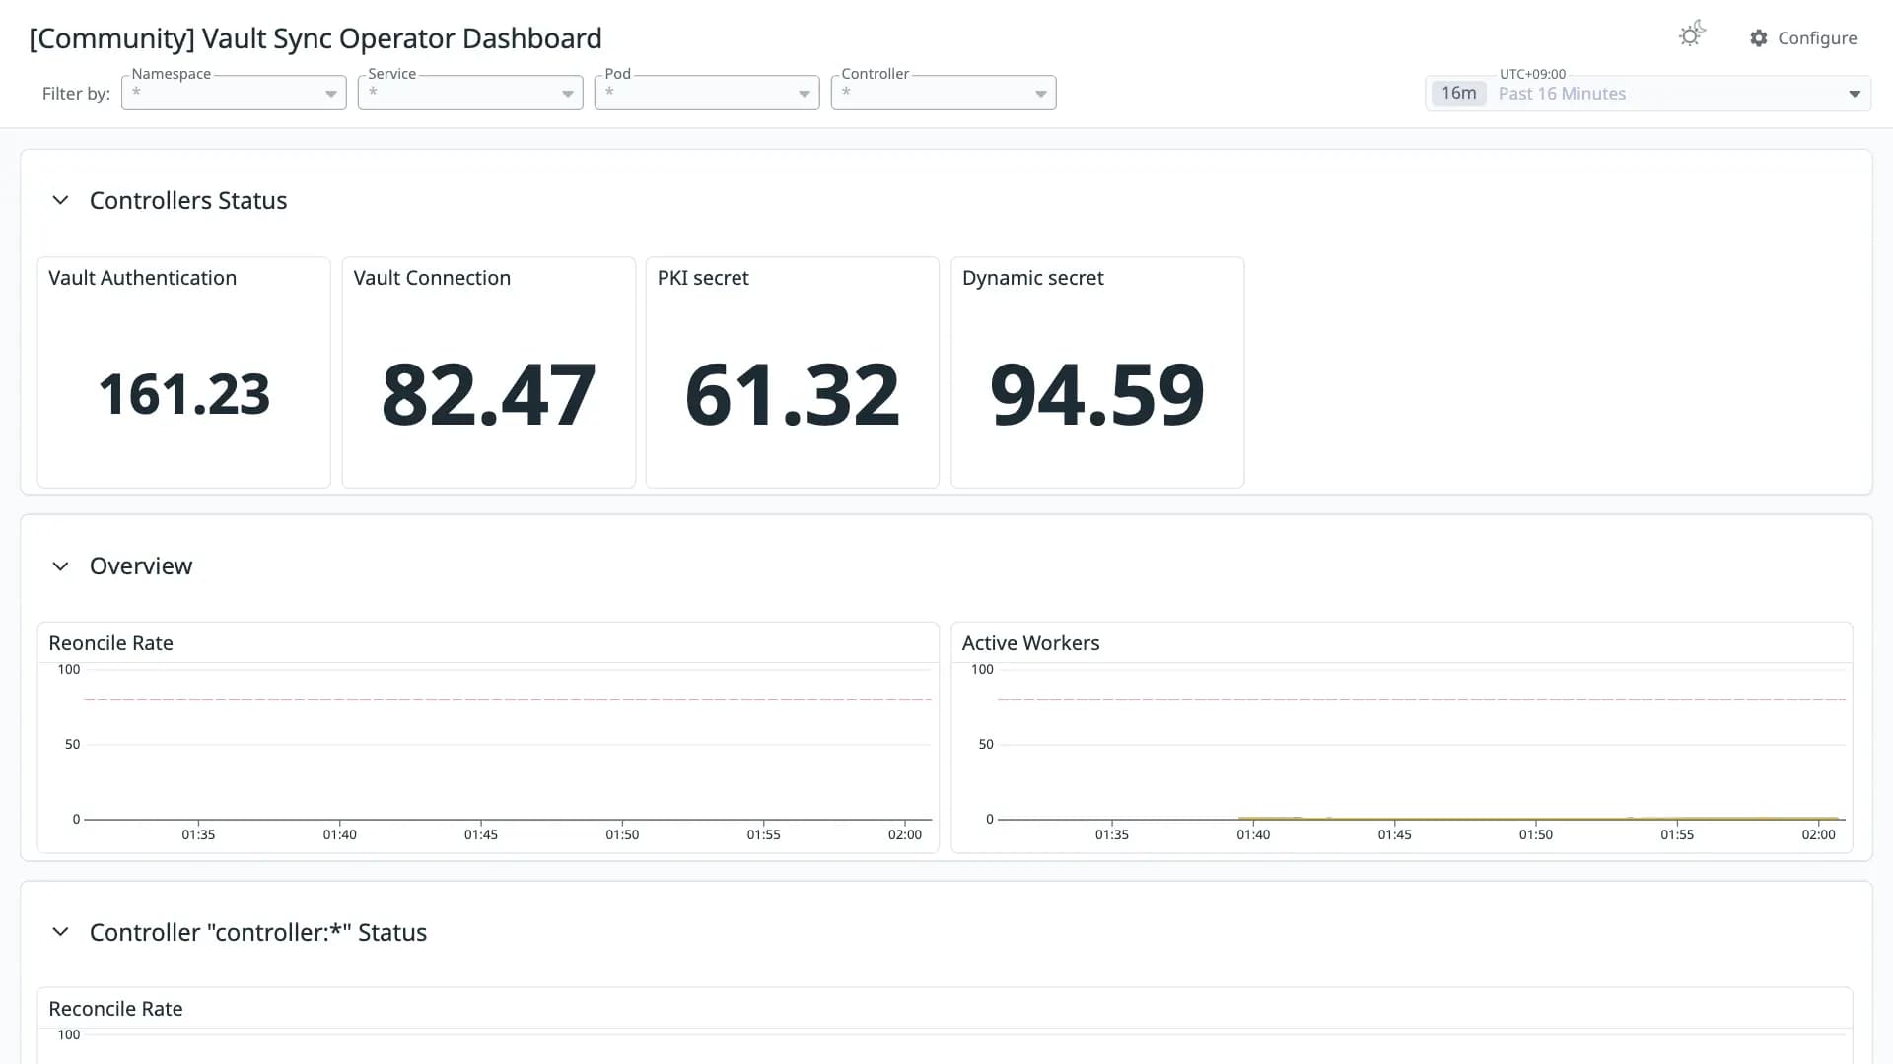The width and height of the screenshot is (1893, 1064).
Task: Open the Configure settings
Action: (1803, 38)
